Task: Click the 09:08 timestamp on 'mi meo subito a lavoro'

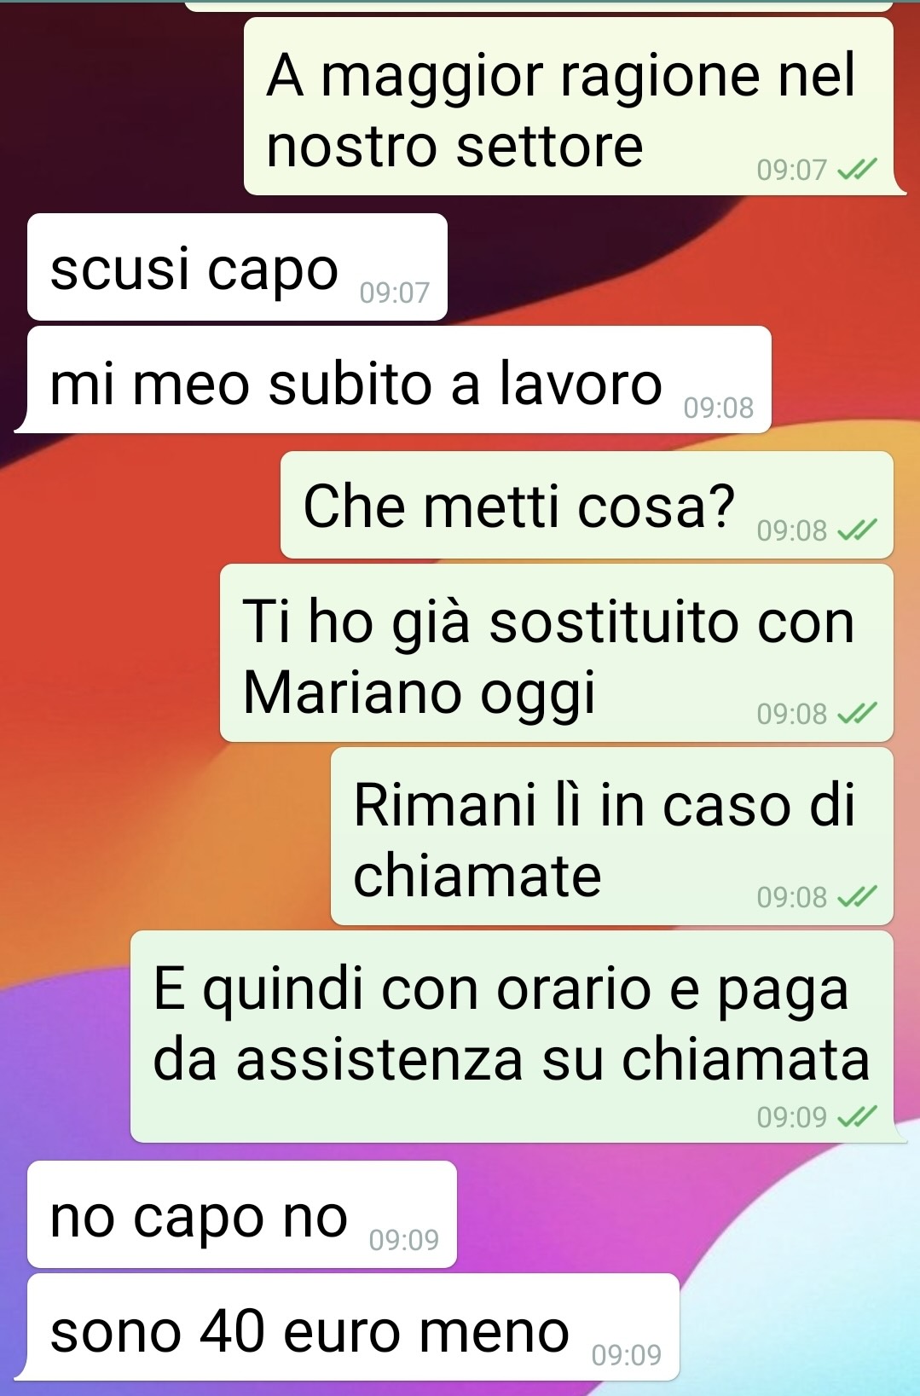Action: click(718, 408)
